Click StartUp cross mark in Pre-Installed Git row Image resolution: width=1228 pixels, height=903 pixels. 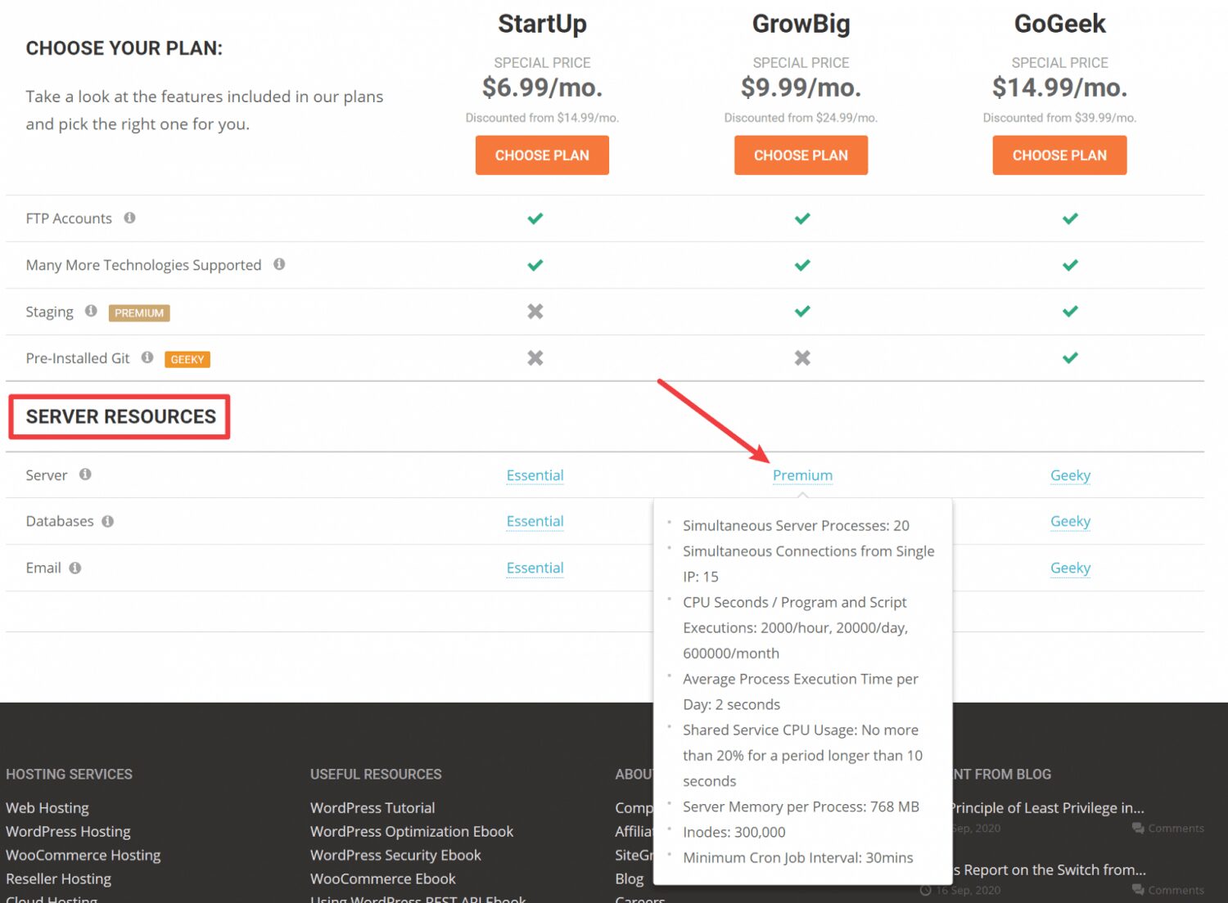535,358
